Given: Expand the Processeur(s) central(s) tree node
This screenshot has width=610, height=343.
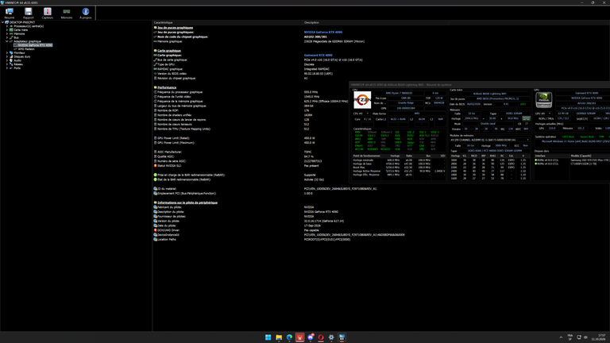Looking at the screenshot, I should (x=7, y=26).
